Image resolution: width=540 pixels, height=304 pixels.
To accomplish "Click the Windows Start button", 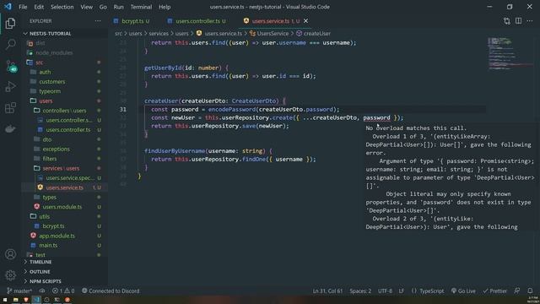I will pos(5,300).
